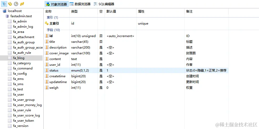Click the tree structure view icon in toolbar
This screenshot has width=259, height=129.
pyautogui.click(x=4, y=4)
